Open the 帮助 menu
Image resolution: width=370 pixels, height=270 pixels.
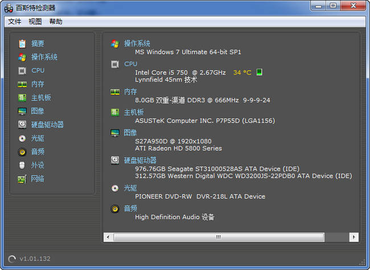(x=56, y=22)
